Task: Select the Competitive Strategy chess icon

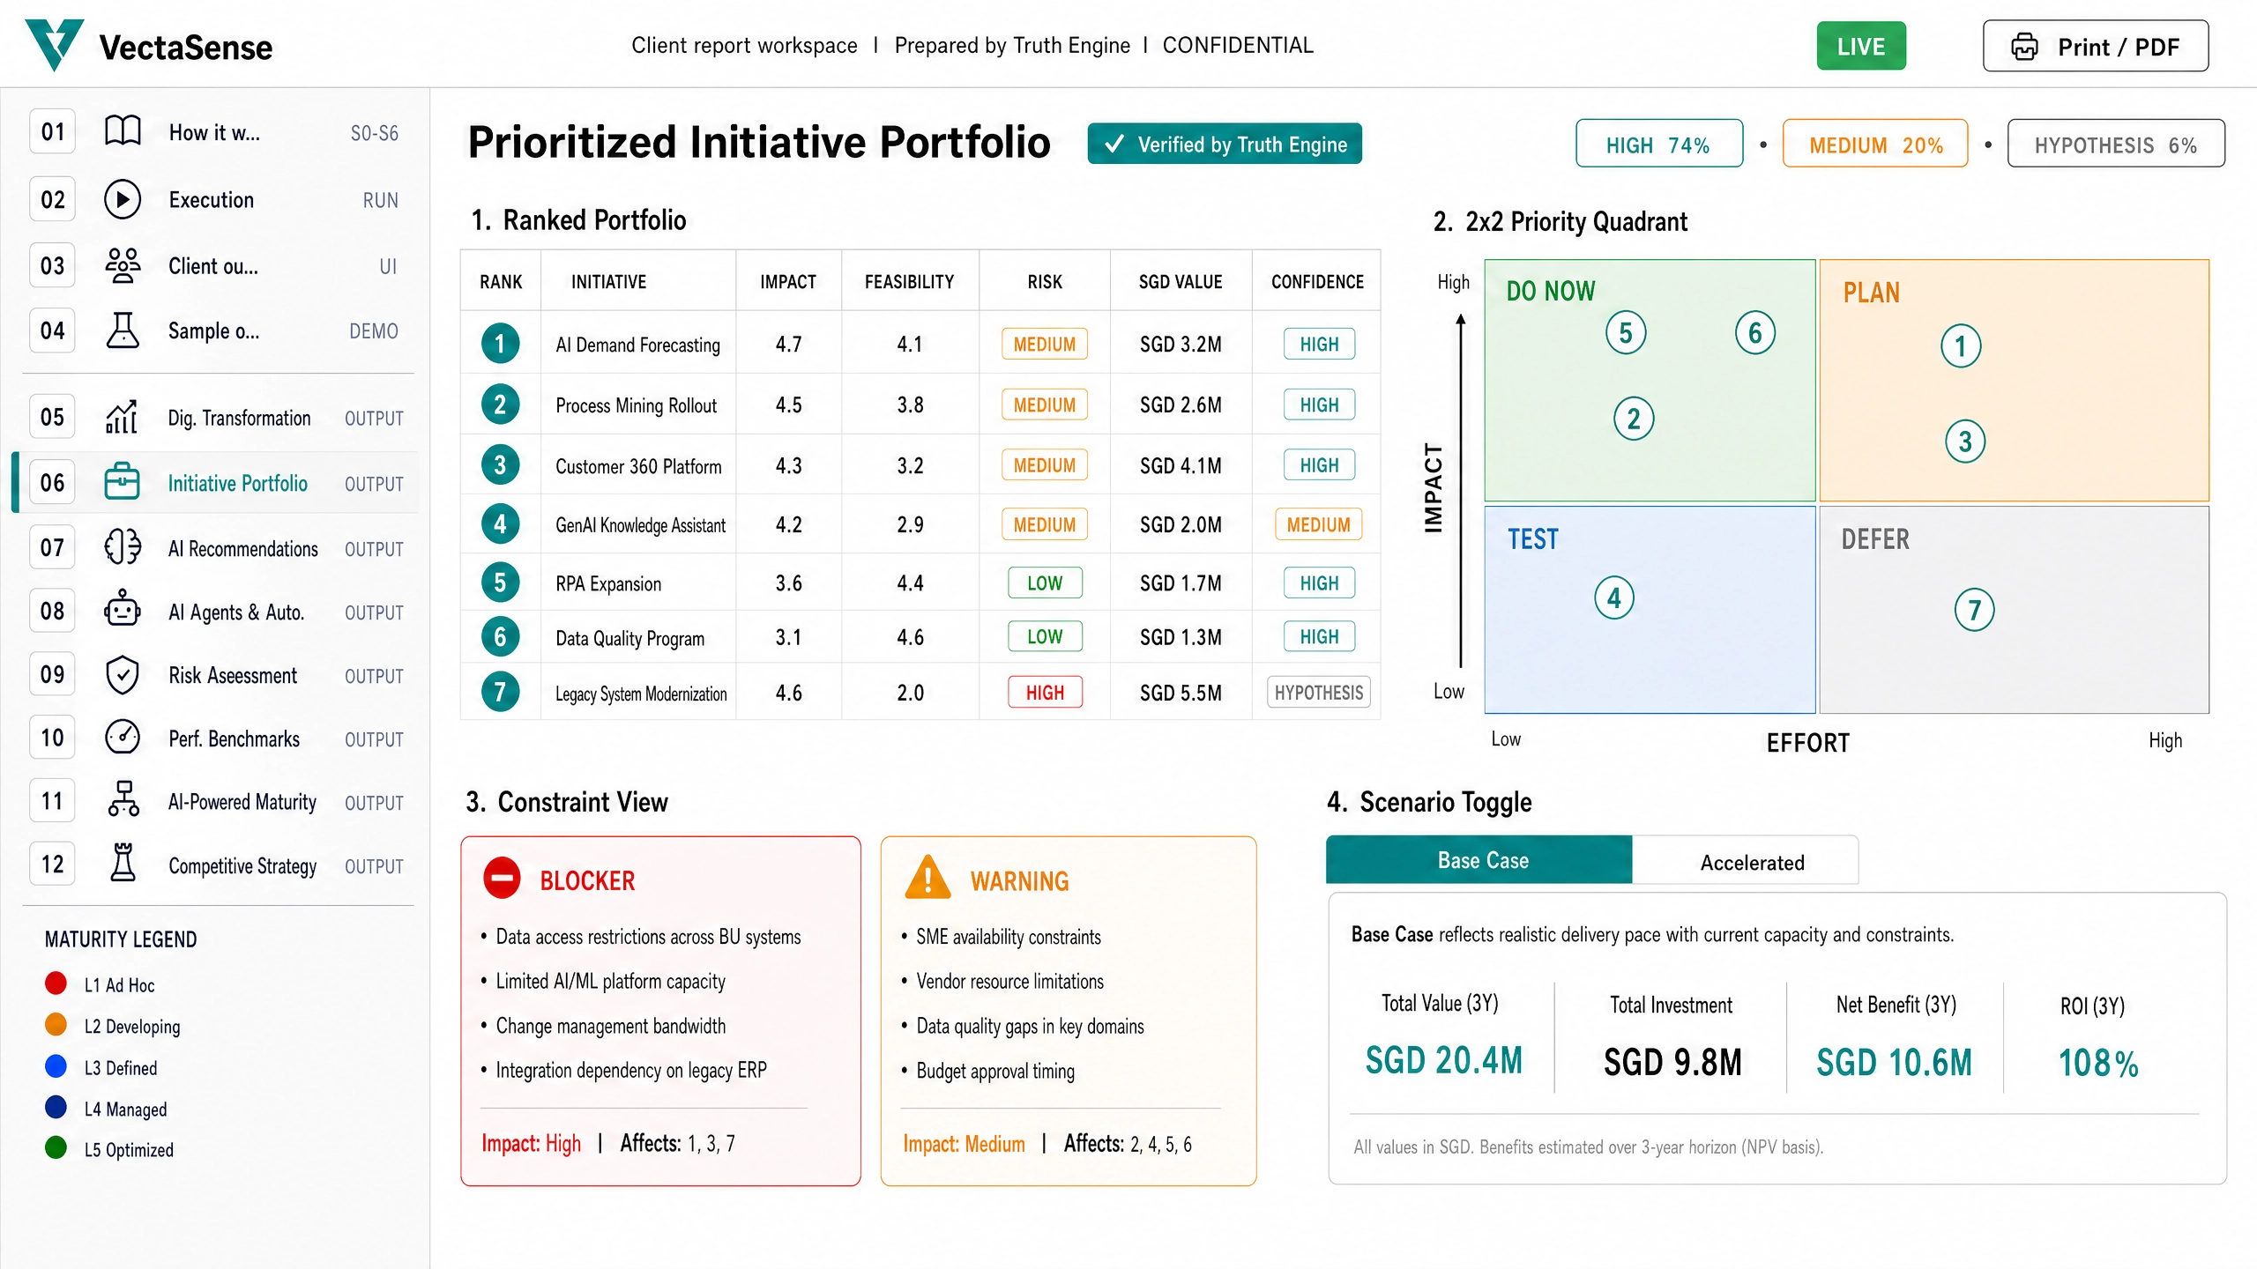Action: (x=123, y=864)
